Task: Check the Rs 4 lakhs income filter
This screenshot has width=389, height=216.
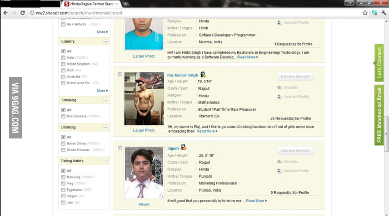Action: [x=63, y=24]
